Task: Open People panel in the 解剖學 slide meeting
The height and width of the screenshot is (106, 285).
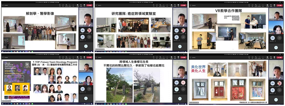Action: pos(60,5)
